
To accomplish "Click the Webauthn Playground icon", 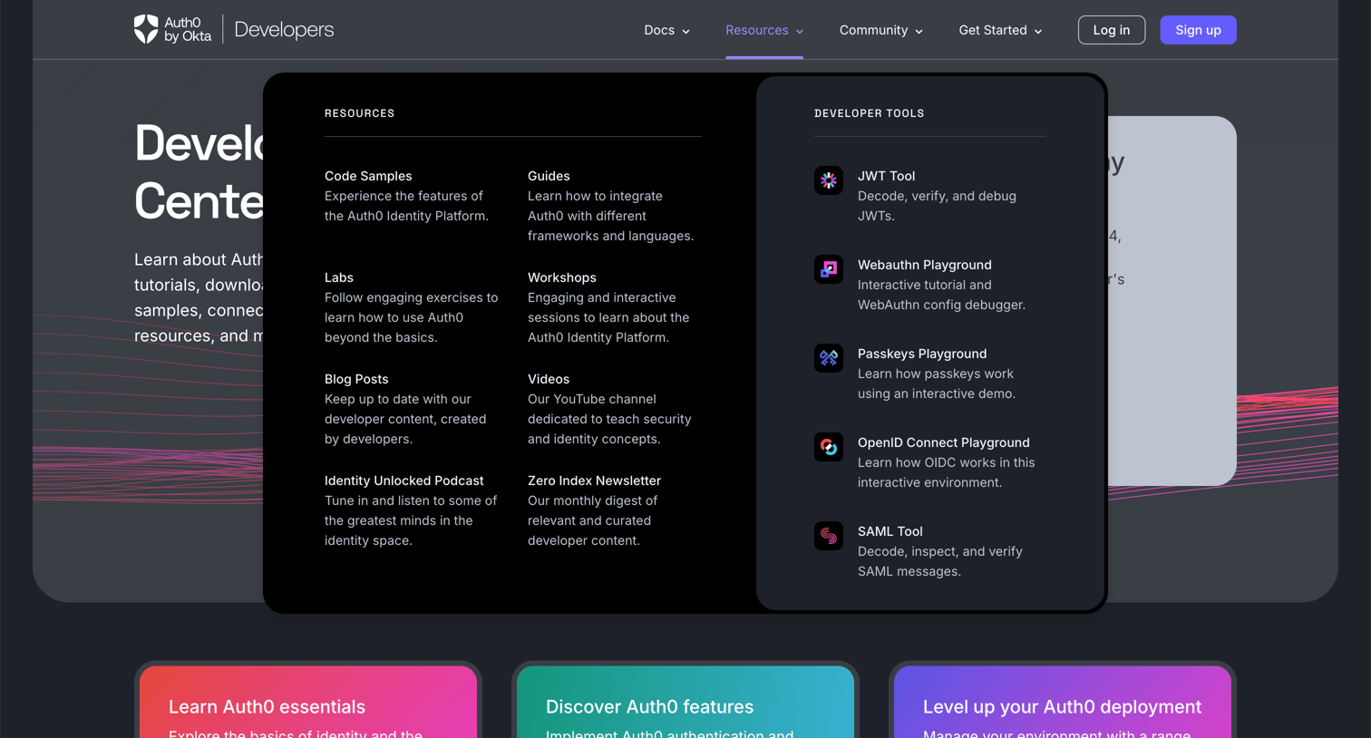I will pyautogui.click(x=829, y=269).
